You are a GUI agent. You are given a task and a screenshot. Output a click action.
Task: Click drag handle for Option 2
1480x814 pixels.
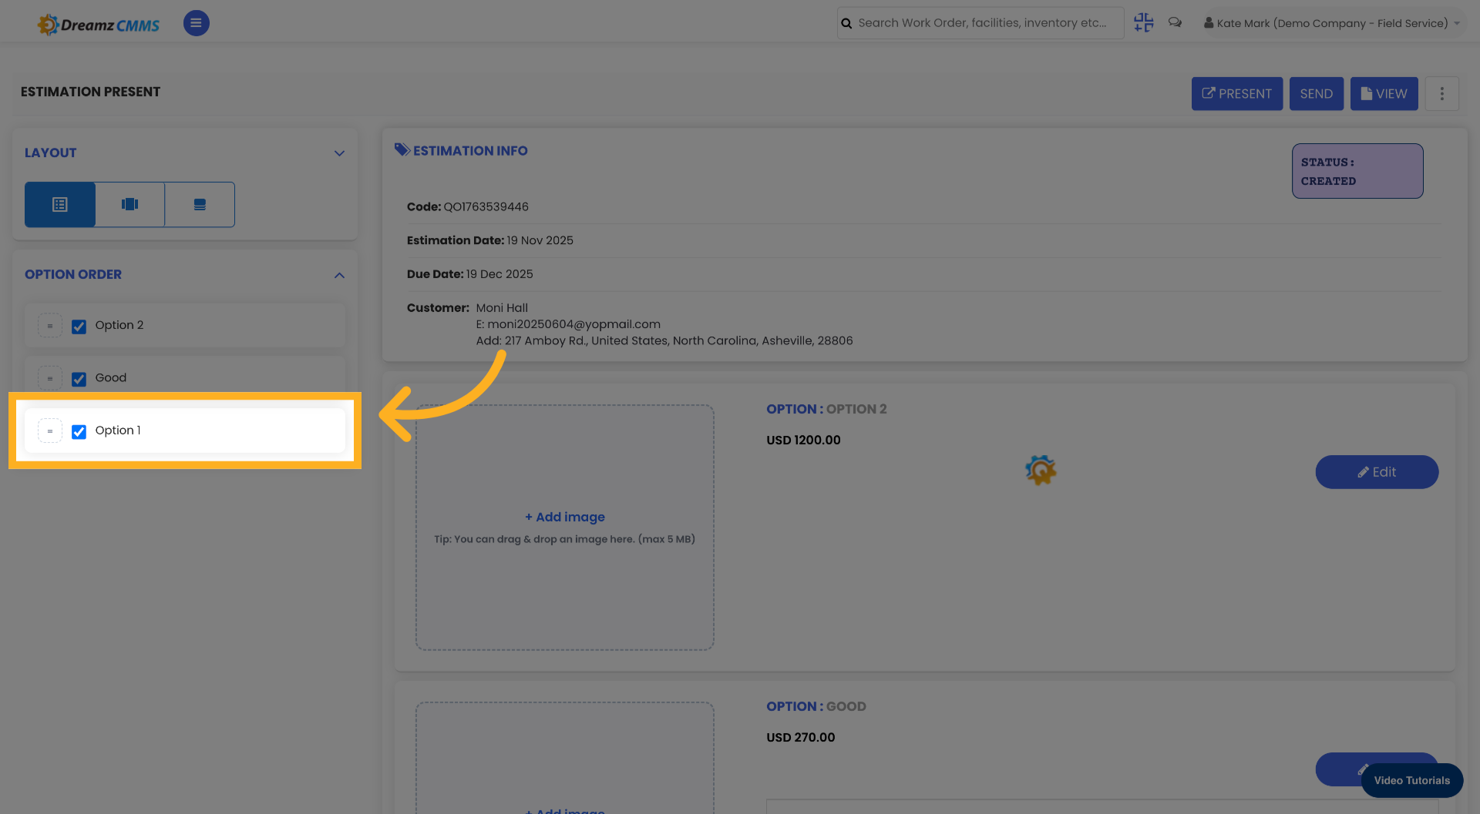pos(50,326)
